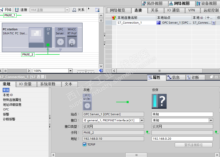This screenshot has height=157, width=220.
Task: Open the partner interface dropdown
Action: [x=211, y=120]
